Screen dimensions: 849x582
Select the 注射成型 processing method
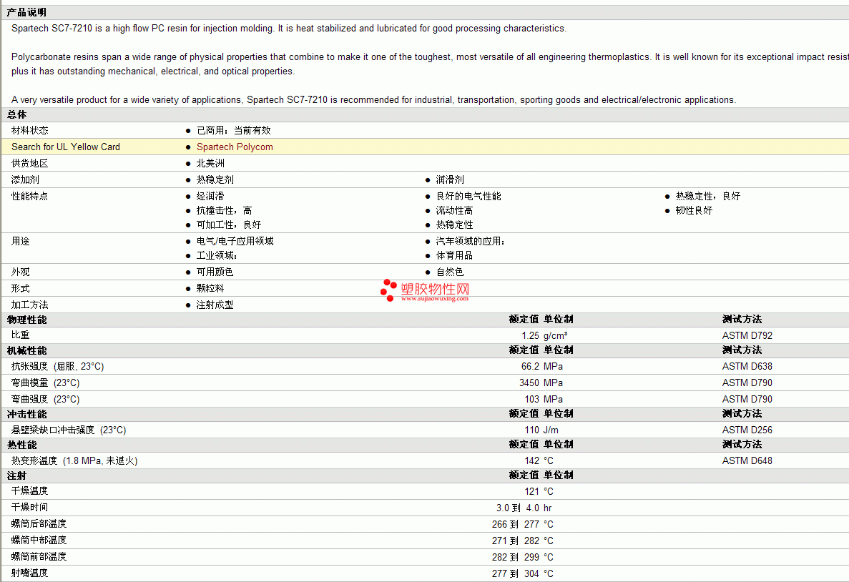click(215, 305)
